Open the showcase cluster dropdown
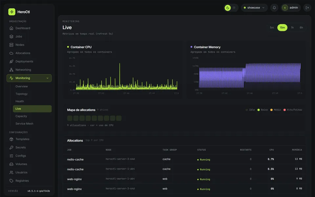This screenshot has width=315, height=197. click(254, 8)
